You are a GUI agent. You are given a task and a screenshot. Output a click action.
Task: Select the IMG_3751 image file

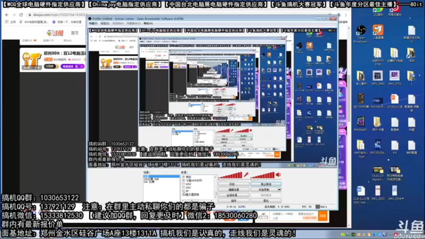[x=395, y=78]
